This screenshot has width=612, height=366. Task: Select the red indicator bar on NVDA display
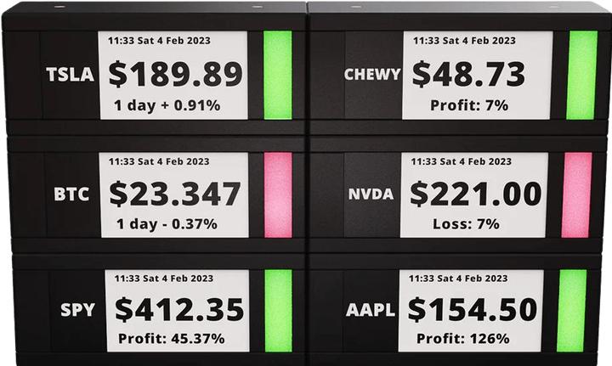pos(576,194)
